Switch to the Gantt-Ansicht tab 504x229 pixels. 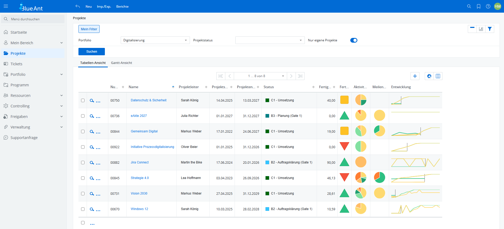(x=122, y=63)
